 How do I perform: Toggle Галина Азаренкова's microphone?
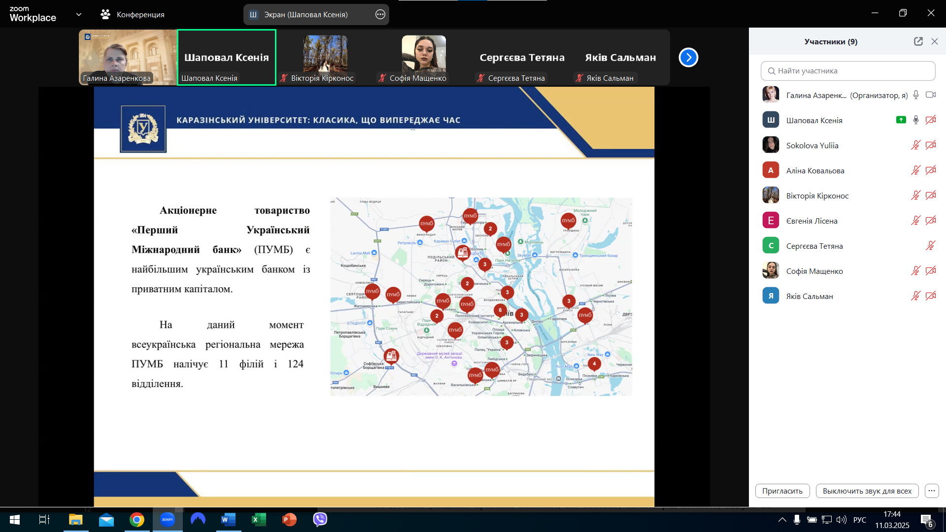pyautogui.click(x=915, y=95)
